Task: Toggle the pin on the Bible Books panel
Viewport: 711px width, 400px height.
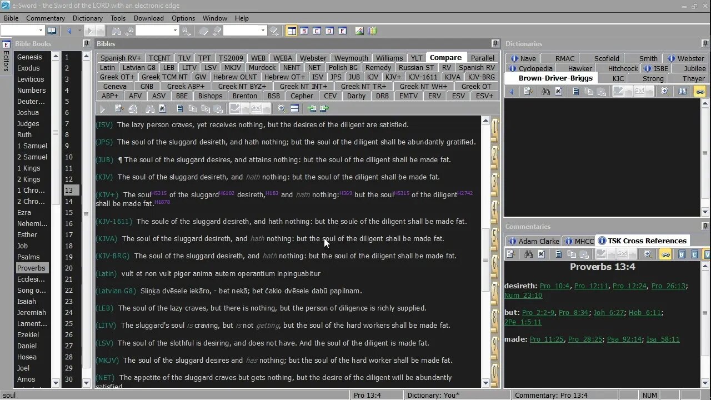Action: (x=86, y=43)
